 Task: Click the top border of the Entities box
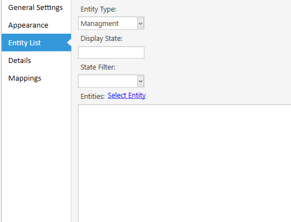[184, 105]
